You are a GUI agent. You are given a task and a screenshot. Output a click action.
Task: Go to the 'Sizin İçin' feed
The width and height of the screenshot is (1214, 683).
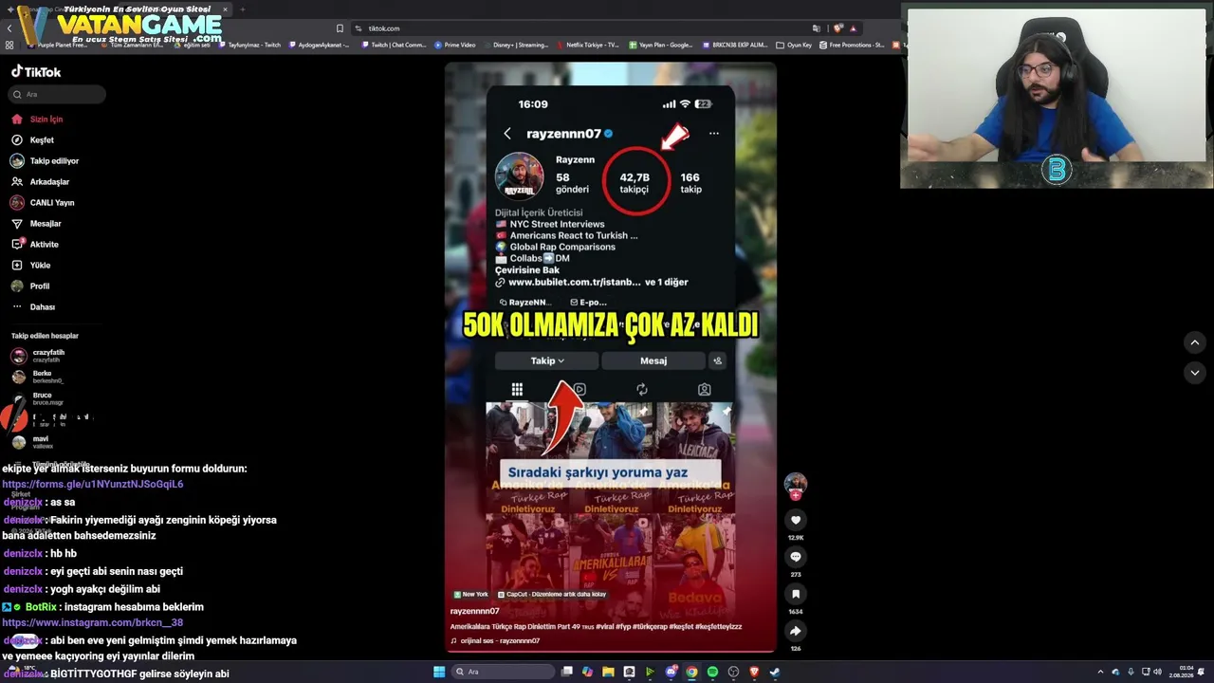click(x=46, y=120)
